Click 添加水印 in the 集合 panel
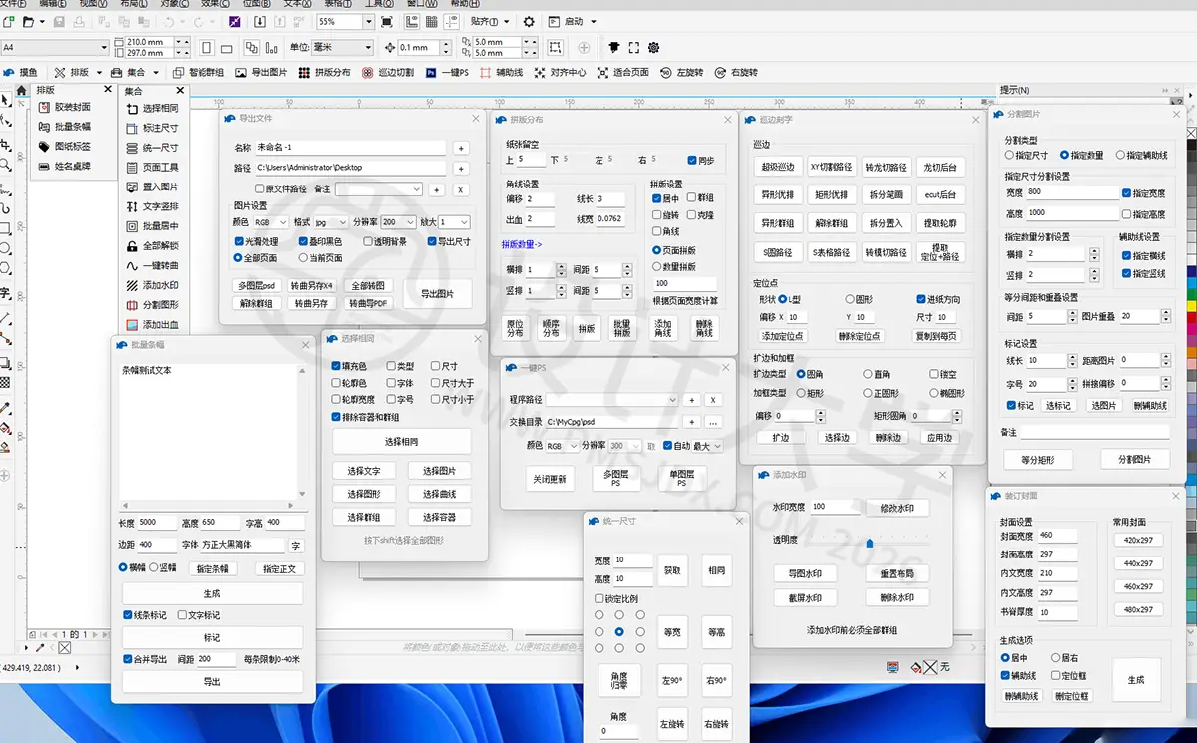1197x743 pixels. (152, 285)
